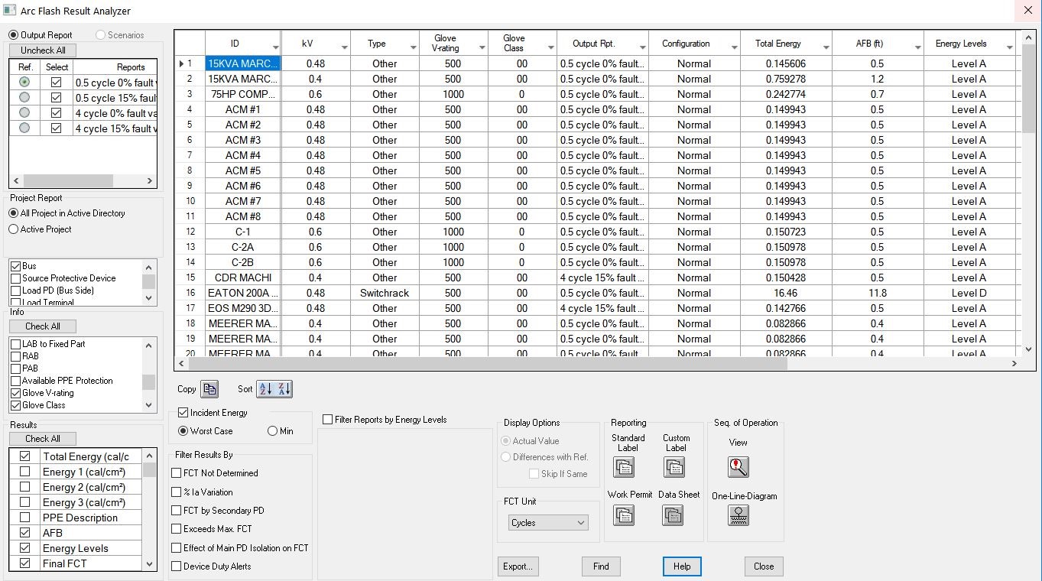
Task: Select the EATON 200A ID cell
Action: 243,293
